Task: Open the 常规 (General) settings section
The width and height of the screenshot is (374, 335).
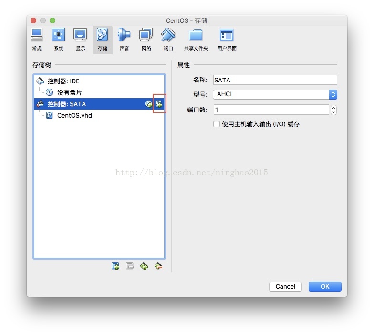Action: tap(36, 40)
